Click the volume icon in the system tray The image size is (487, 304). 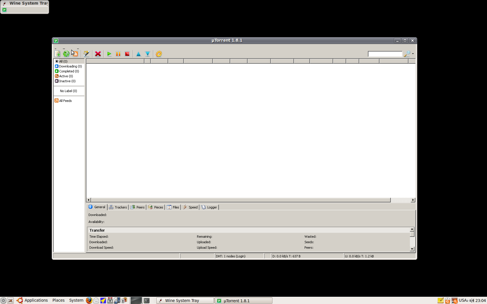point(472,301)
